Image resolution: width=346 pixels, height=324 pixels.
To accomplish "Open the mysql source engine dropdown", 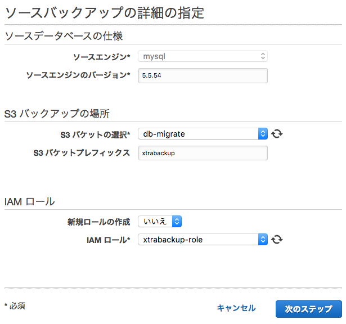I will coord(203,56).
